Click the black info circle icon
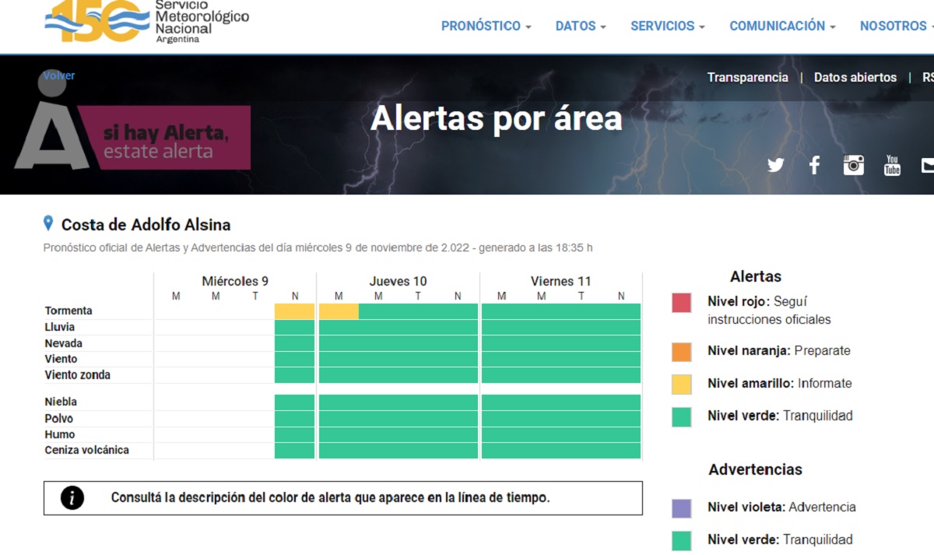Screen dimensions: 934x555 72,498
